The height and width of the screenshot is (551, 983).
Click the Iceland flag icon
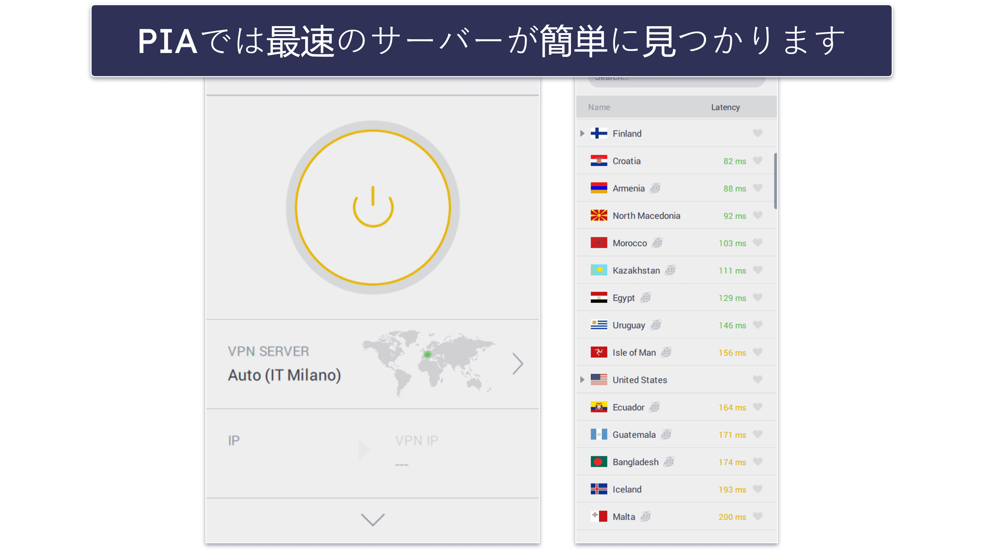(599, 489)
